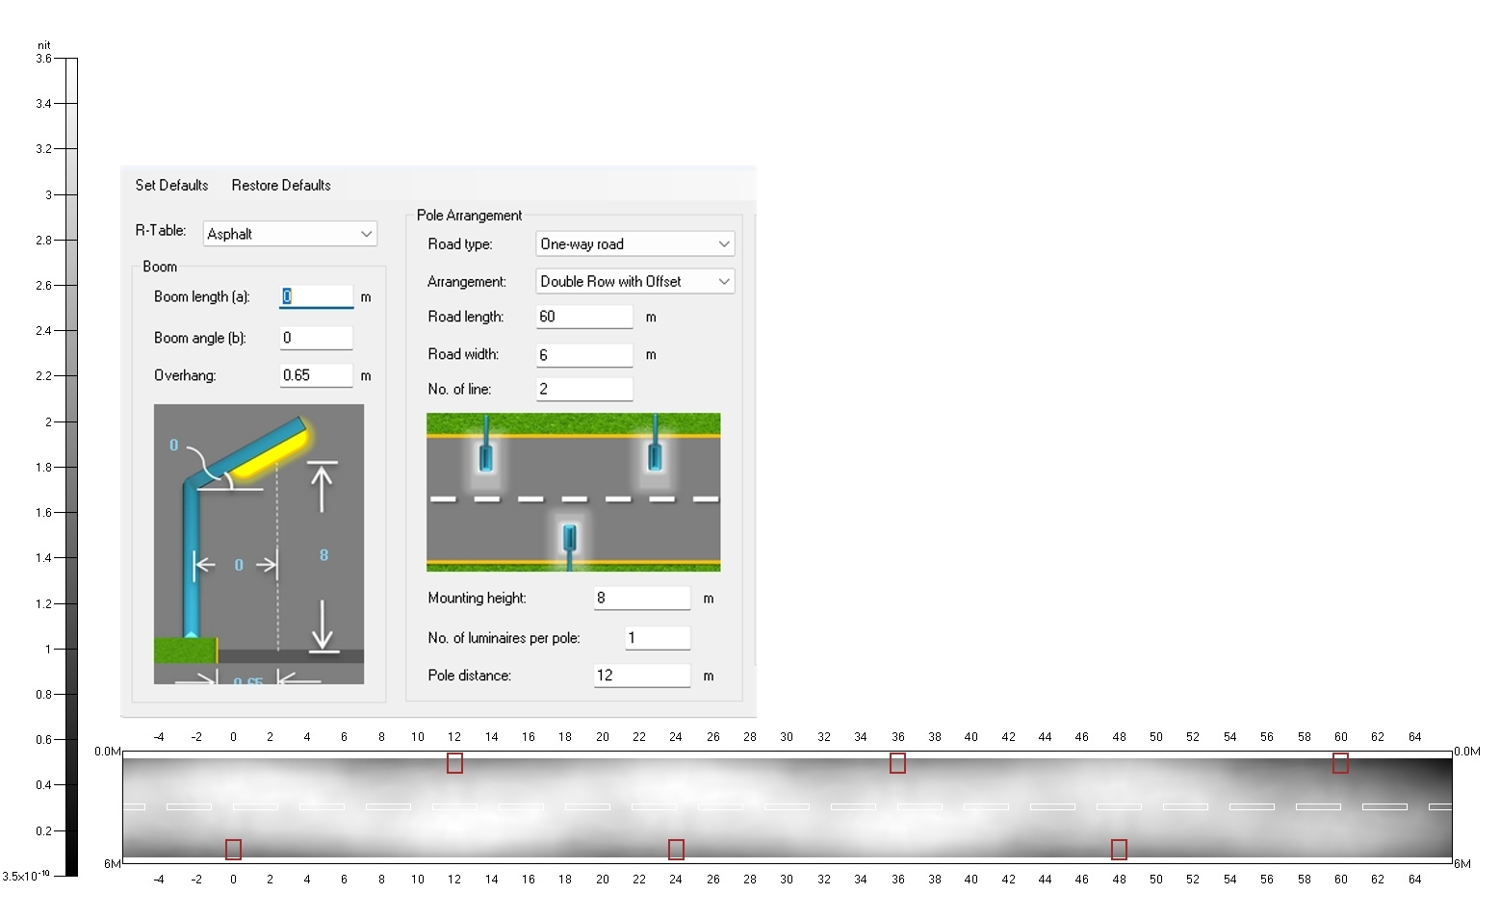Open the Arrangement dropdown list
Screen dimensions: 1500x919
coord(634,282)
